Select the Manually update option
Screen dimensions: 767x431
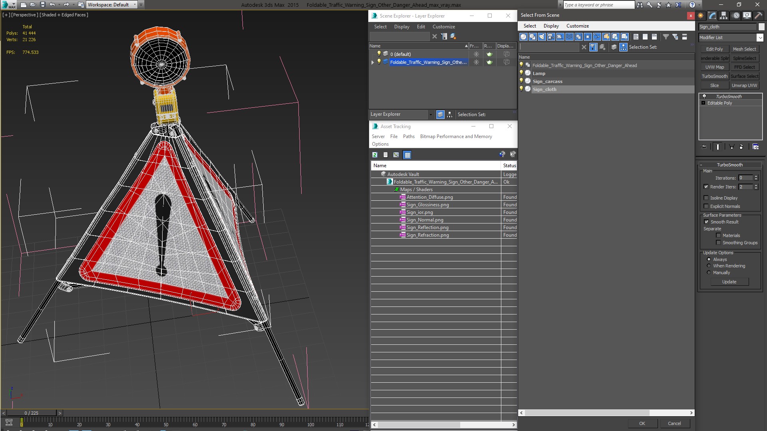click(x=709, y=273)
